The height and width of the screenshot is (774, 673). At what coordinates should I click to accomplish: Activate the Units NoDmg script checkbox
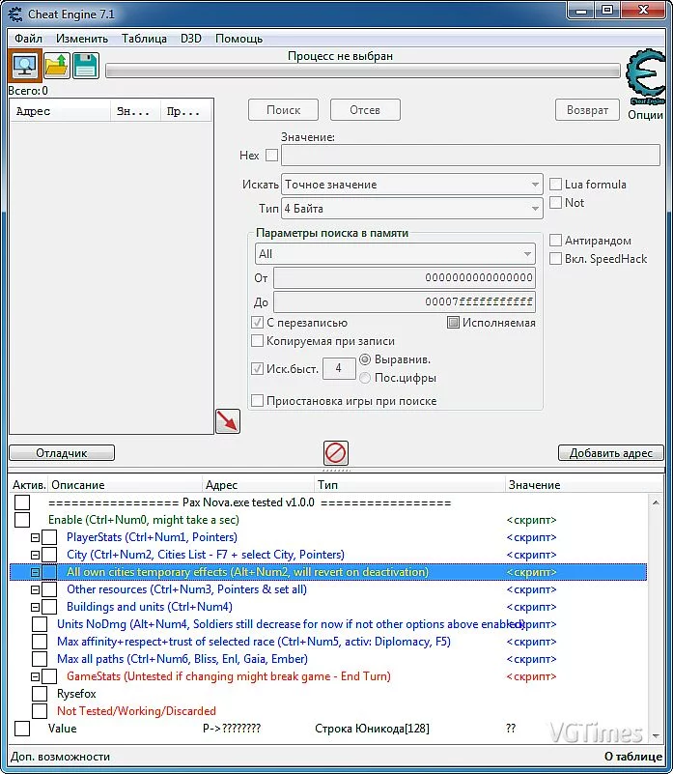[40, 624]
